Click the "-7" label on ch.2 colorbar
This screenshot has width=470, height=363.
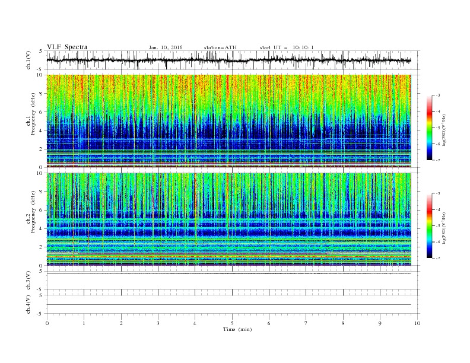point(438,258)
